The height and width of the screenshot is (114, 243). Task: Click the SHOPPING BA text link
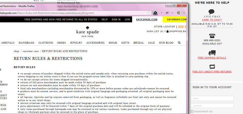(x=178, y=31)
